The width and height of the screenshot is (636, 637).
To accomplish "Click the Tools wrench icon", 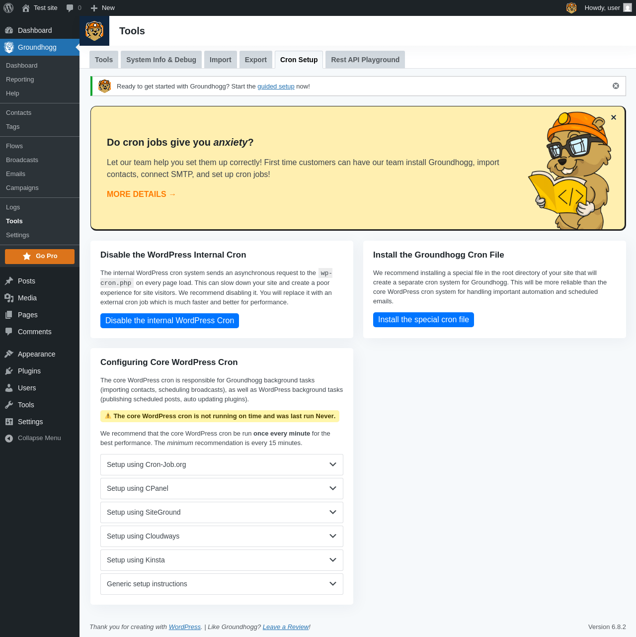I will click(x=9, y=405).
